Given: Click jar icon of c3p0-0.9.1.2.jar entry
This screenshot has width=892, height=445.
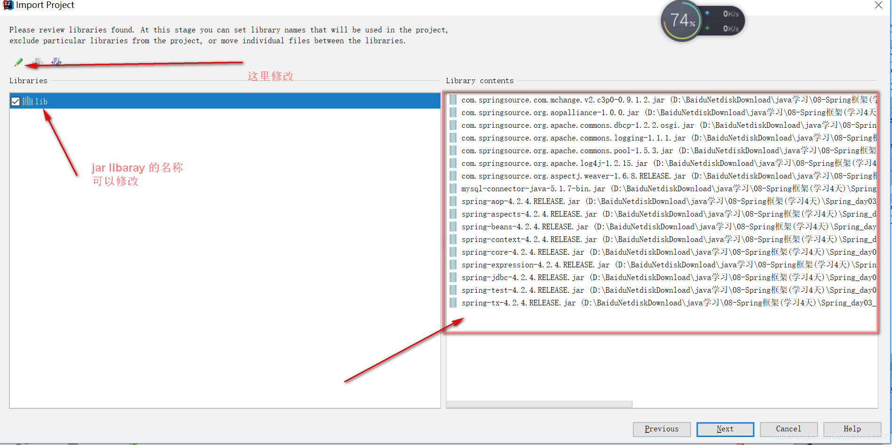Looking at the screenshot, I should coord(453,100).
